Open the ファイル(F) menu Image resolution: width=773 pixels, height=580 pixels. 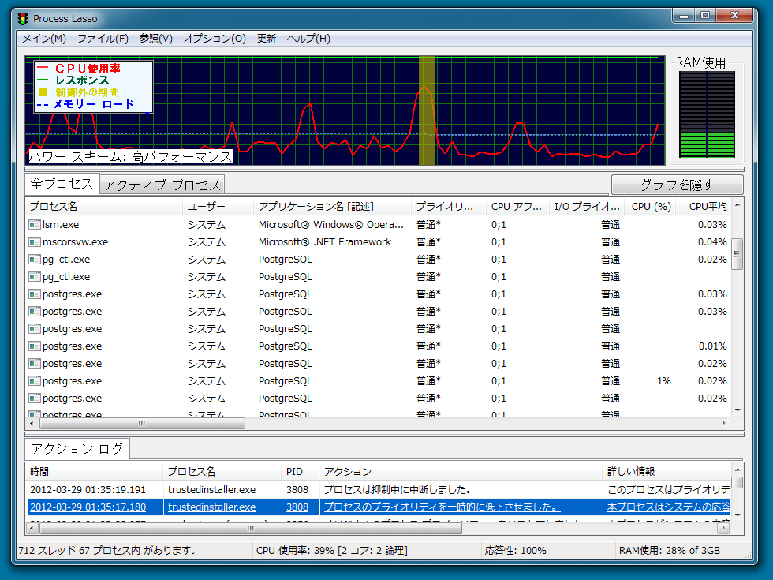click(x=103, y=39)
